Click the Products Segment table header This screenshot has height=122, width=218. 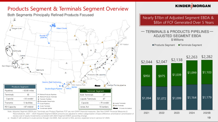tap(20, 87)
